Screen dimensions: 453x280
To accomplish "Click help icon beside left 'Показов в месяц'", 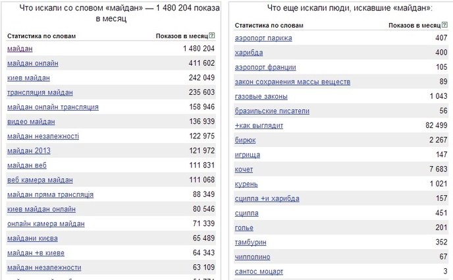I will click(x=212, y=35).
